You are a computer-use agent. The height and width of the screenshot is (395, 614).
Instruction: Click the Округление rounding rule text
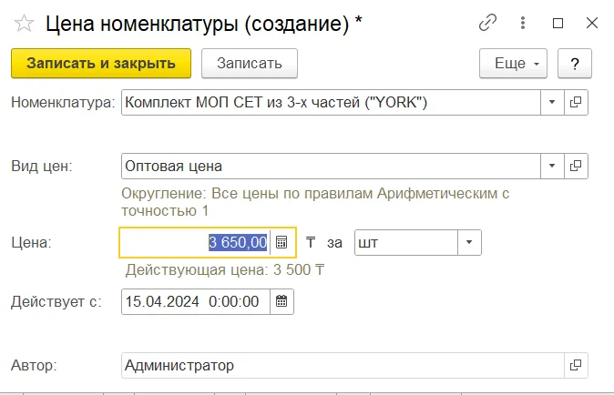pos(315,202)
